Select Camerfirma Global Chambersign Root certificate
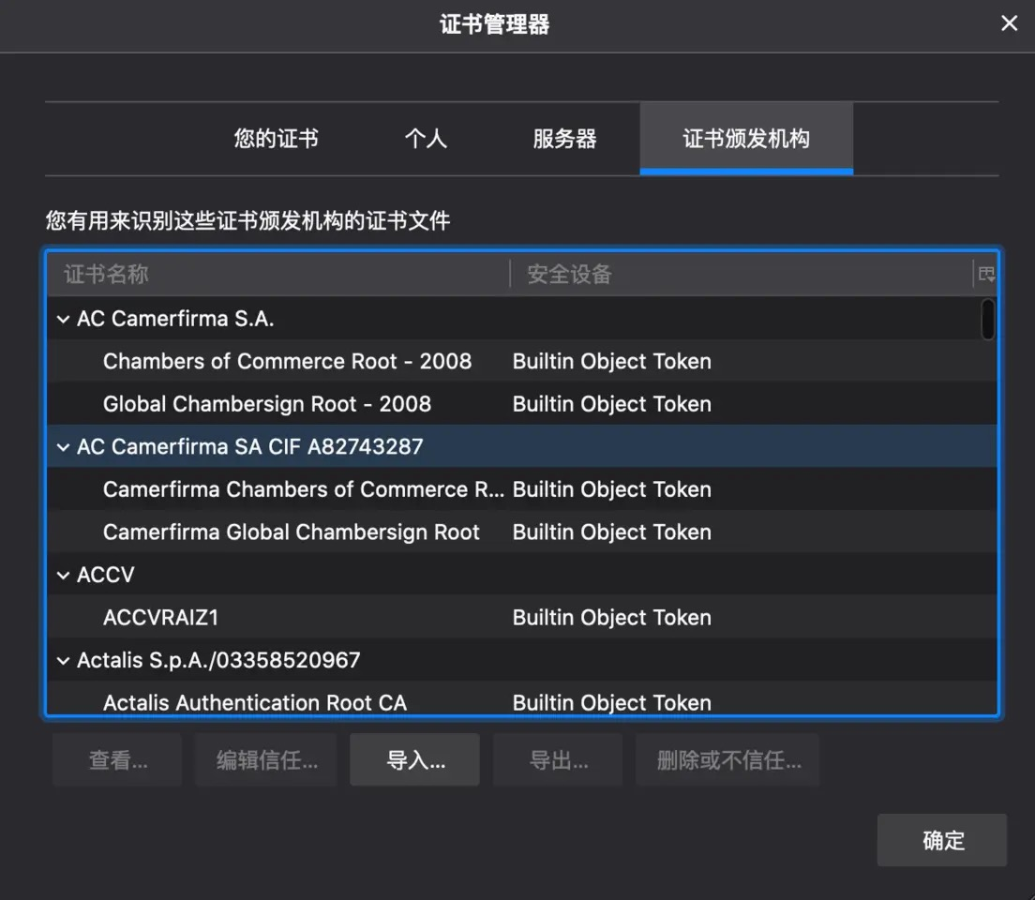The height and width of the screenshot is (900, 1035). pyautogui.click(x=521, y=532)
